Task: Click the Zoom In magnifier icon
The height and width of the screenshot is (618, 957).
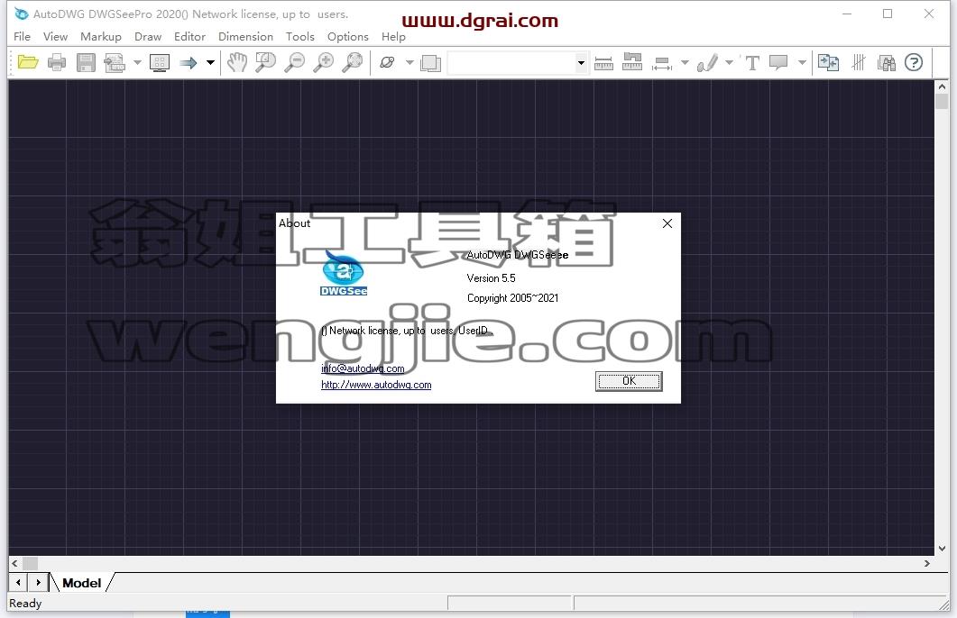Action: pos(324,62)
